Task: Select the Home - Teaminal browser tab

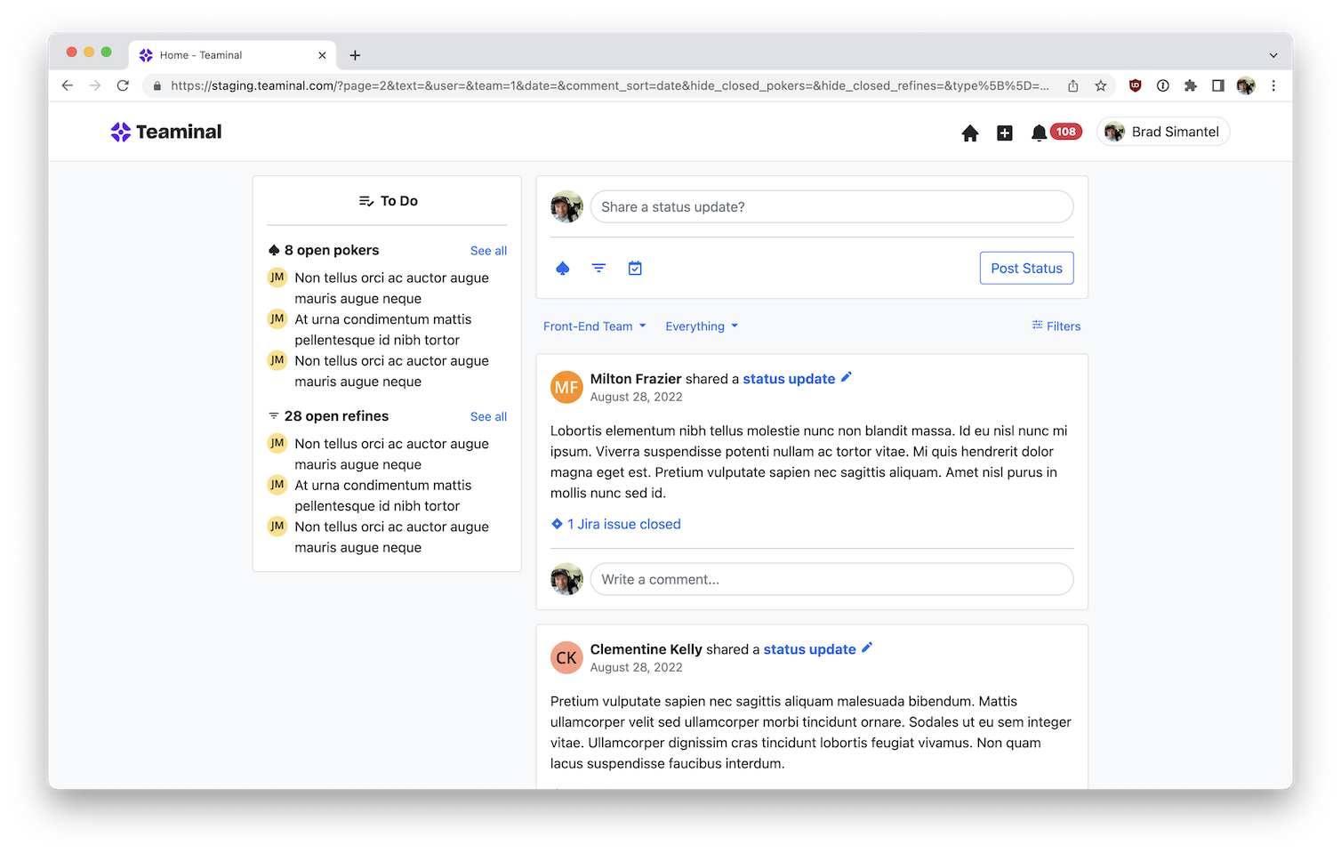Action: click(213, 54)
